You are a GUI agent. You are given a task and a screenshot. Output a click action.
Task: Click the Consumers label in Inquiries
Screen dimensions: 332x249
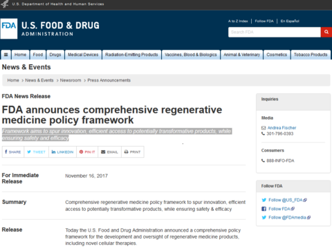273,150
